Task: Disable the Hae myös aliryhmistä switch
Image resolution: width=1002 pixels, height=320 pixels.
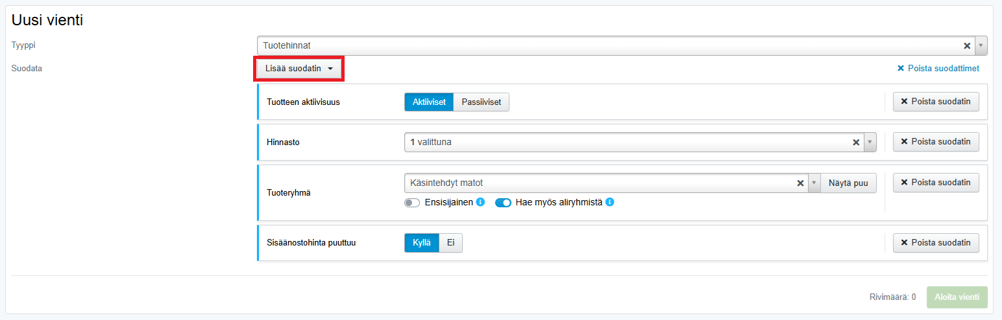Action: (504, 203)
